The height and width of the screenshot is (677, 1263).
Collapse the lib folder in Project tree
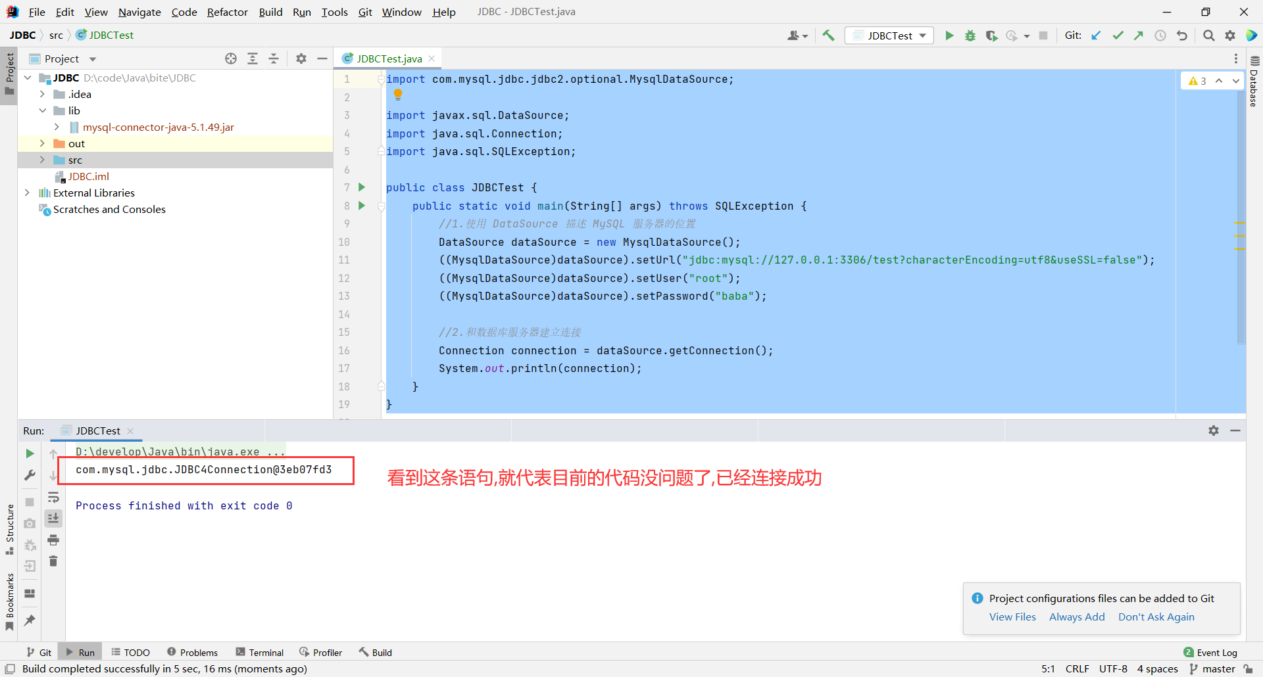click(x=43, y=110)
